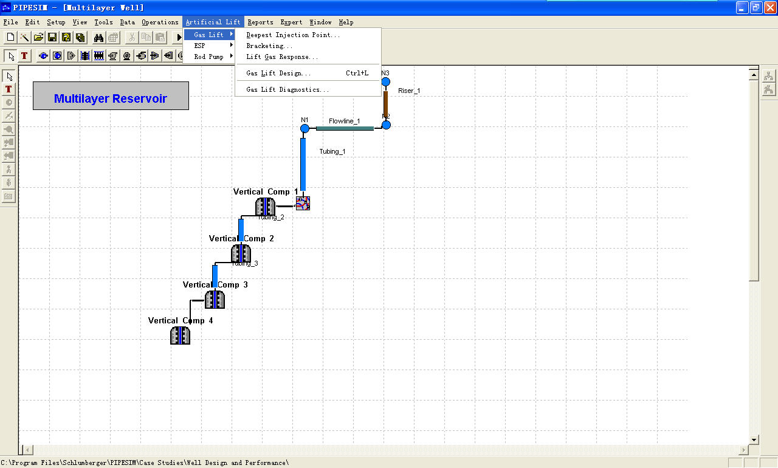Click the vertical scrollbar down arrow
Screen dimensions: 778x468
(754, 439)
